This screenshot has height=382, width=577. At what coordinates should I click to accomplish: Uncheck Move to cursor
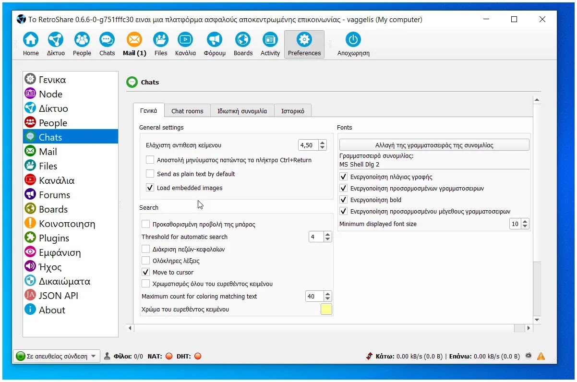(145, 272)
